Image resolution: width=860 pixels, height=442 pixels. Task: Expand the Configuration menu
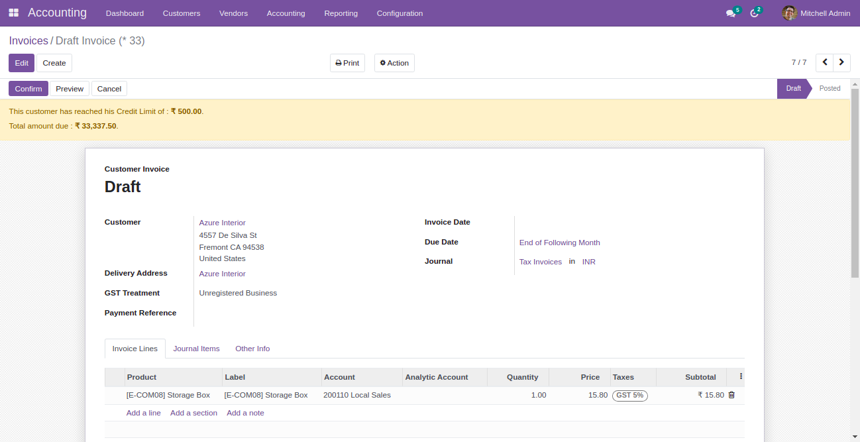coord(400,13)
